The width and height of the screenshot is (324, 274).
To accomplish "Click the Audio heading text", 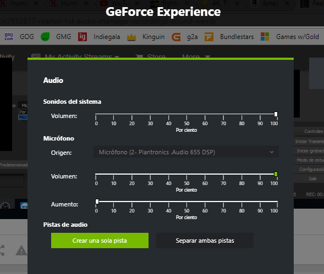I will point(53,80).
